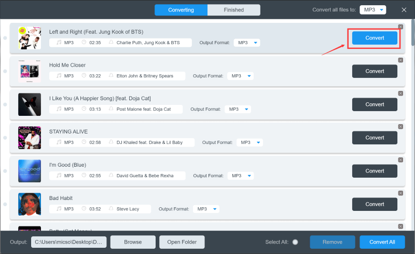The height and width of the screenshot is (254, 415).
Task: Remove the Bad Habit track via its X icon
Action: 400,193
